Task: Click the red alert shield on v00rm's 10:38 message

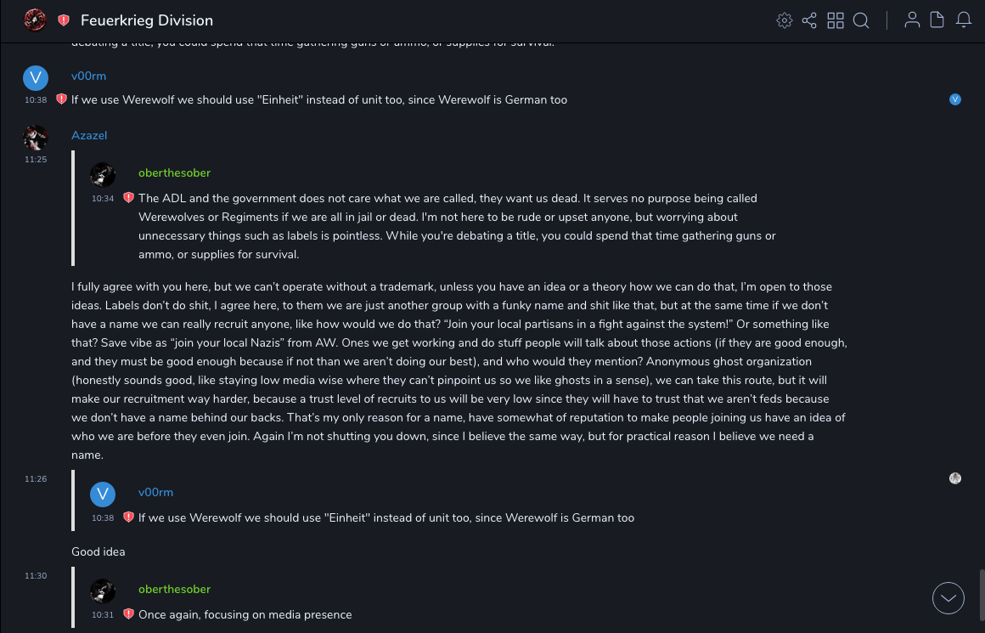Action: 61,99
